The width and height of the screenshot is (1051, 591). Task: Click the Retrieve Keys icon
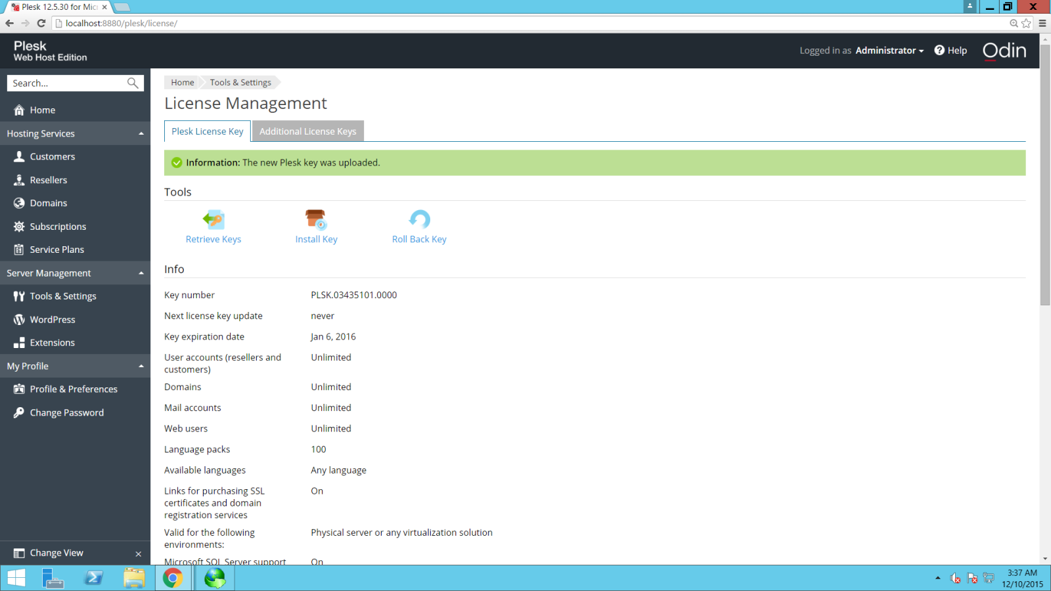point(213,219)
